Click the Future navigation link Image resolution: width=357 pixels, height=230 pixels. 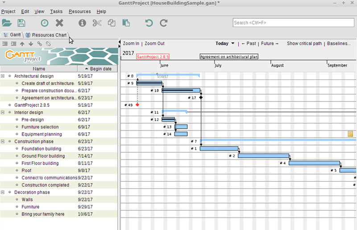[270, 43]
